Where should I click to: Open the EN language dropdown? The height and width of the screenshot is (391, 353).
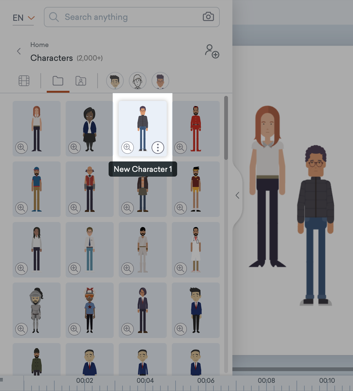click(x=23, y=18)
